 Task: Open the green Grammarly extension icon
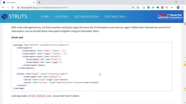pyautogui.click(x=149, y=8)
